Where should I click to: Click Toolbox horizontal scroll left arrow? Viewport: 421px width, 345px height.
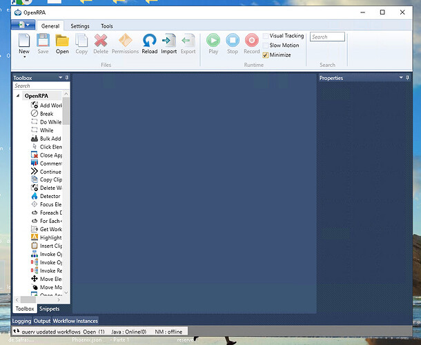click(x=17, y=299)
